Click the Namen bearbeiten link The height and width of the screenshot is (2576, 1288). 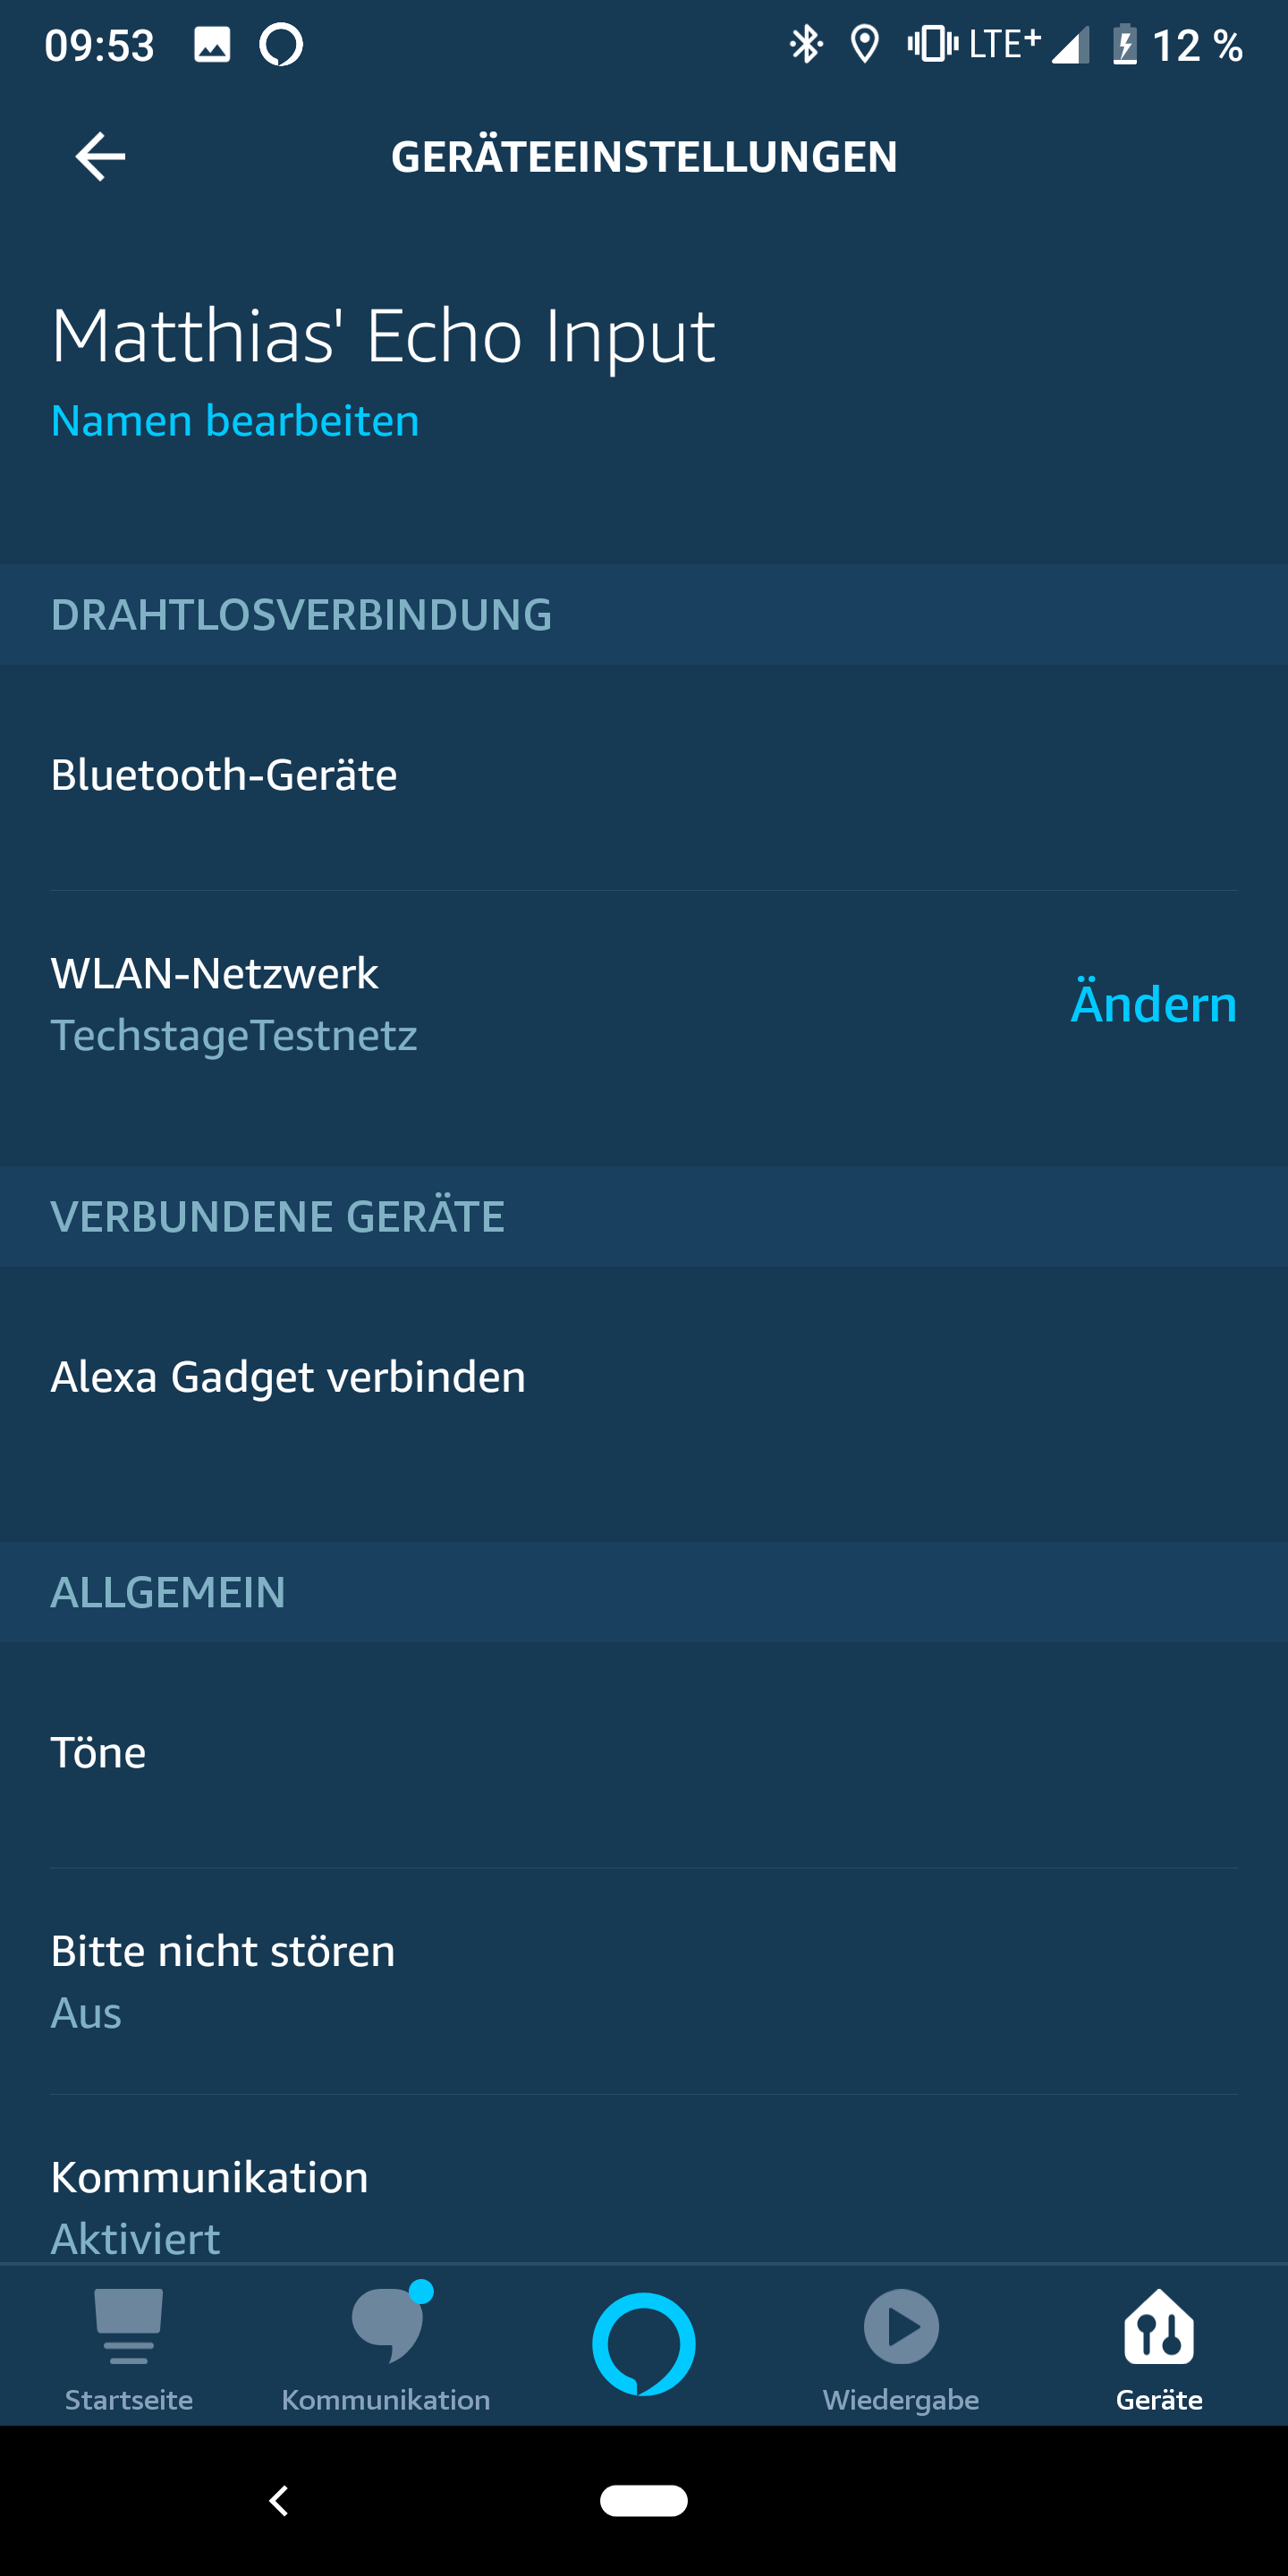(235, 421)
